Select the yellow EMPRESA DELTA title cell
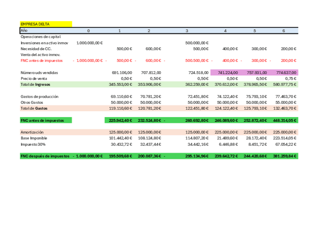This screenshot has width=330, height=233. [46, 24]
